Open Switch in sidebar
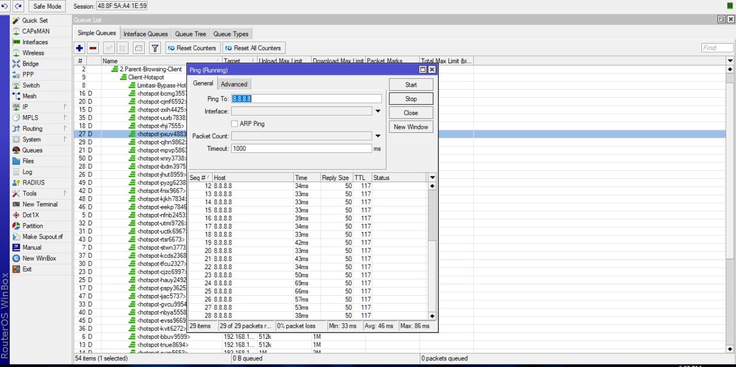736x367 pixels. pyautogui.click(x=31, y=85)
